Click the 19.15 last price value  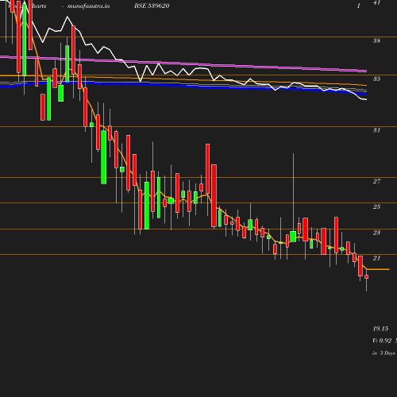point(380,329)
